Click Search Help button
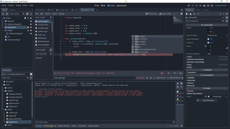230x129 pixels. [x=165, y=14]
